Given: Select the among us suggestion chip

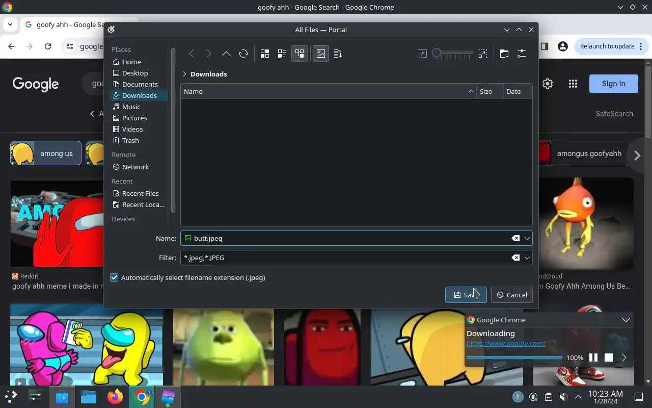Looking at the screenshot, I should pyautogui.click(x=46, y=154).
